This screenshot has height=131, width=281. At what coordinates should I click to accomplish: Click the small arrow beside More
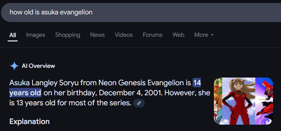(212, 35)
